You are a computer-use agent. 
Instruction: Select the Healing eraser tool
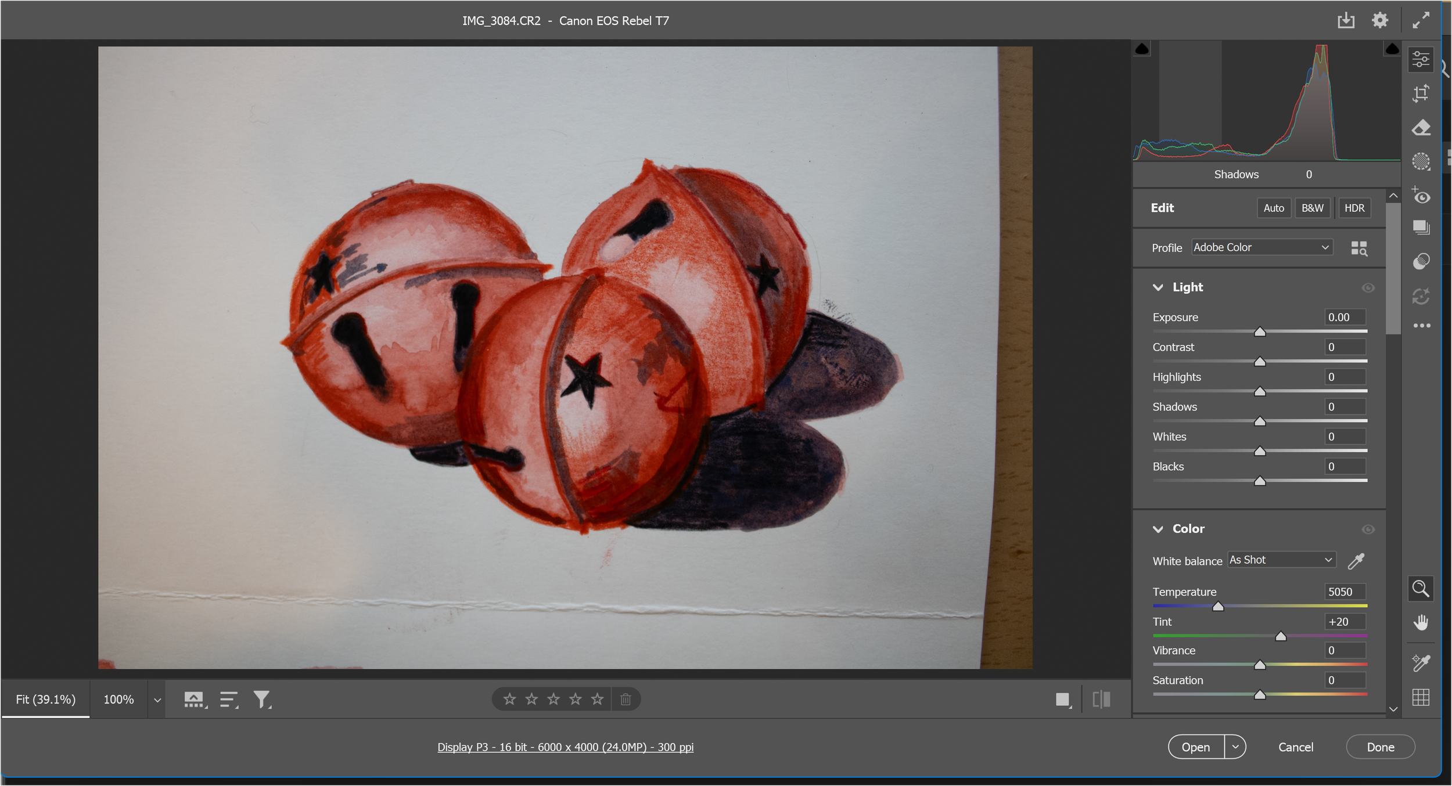pyautogui.click(x=1421, y=128)
